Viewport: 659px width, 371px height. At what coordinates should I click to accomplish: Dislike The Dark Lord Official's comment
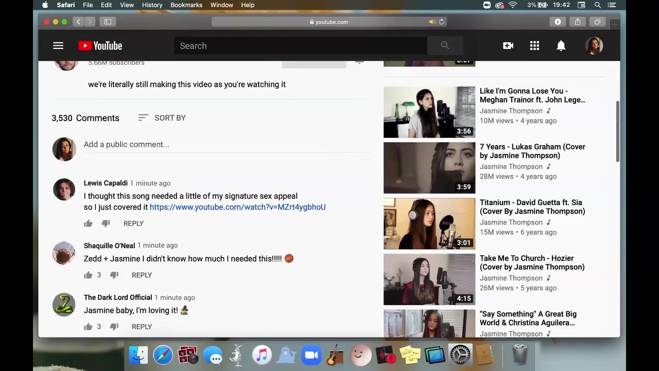point(114,327)
